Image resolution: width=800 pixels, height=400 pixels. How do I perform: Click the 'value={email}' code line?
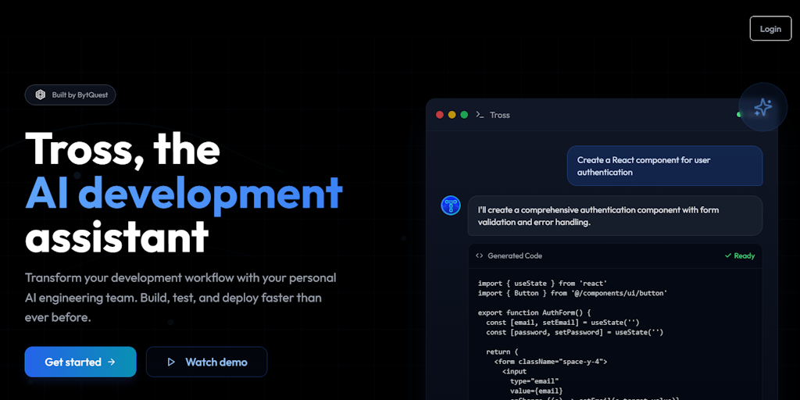pyautogui.click(x=536, y=391)
